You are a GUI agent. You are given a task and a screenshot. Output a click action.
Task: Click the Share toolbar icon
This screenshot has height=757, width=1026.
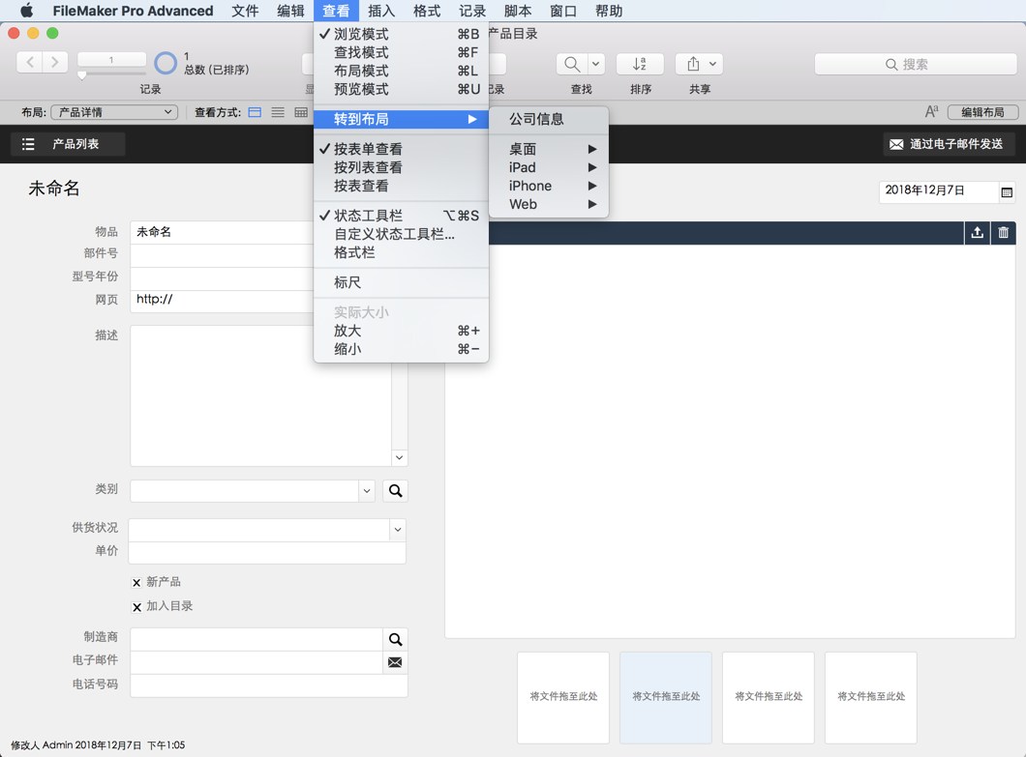click(x=694, y=64)
